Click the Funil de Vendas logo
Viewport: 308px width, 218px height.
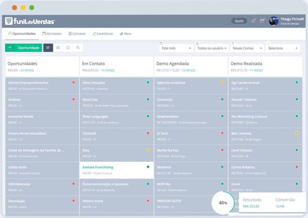point(30,21)
